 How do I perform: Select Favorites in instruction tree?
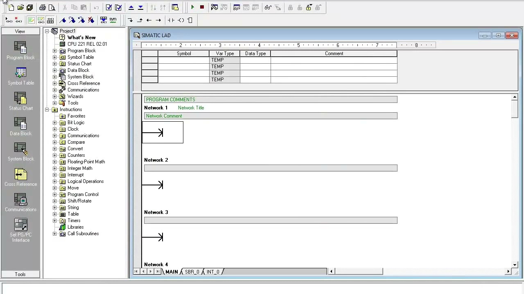76,116
